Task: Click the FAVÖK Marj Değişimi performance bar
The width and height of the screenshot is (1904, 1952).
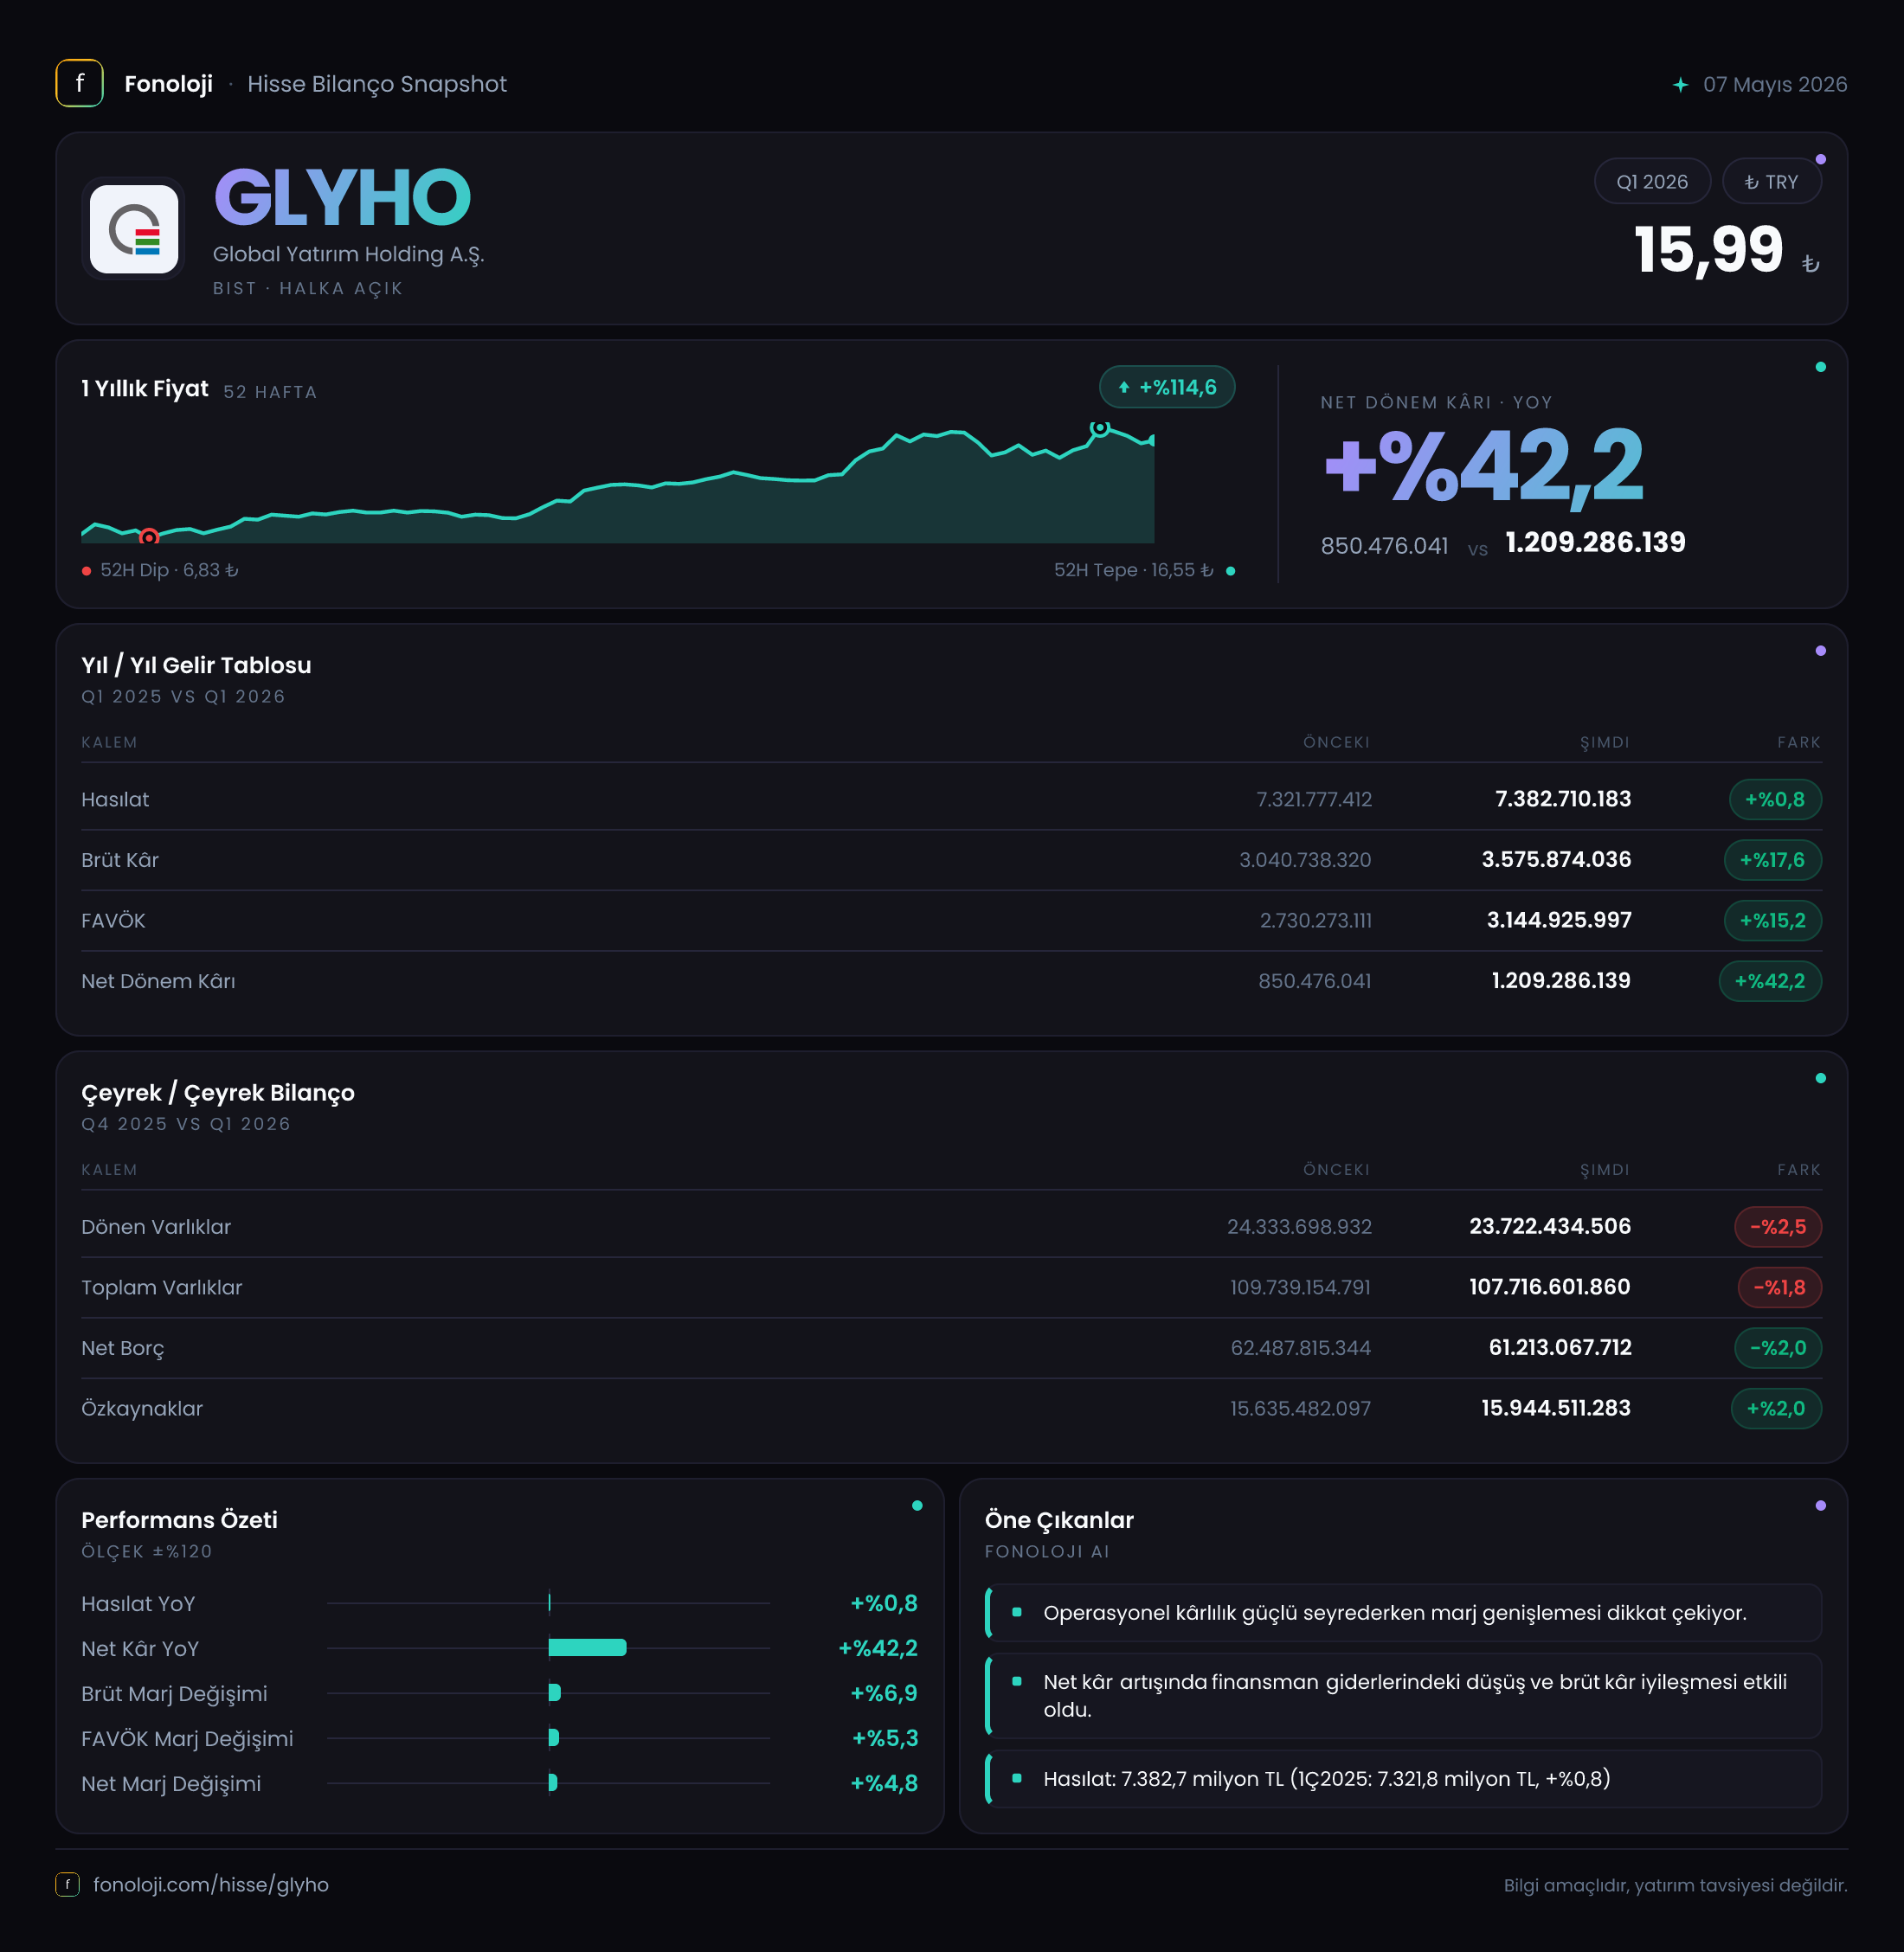Action: [x=554, y=1737]
